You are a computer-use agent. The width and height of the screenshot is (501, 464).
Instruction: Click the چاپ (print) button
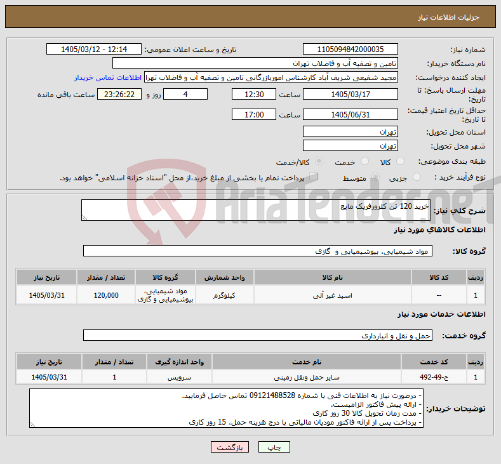click(x=274, y=447)
